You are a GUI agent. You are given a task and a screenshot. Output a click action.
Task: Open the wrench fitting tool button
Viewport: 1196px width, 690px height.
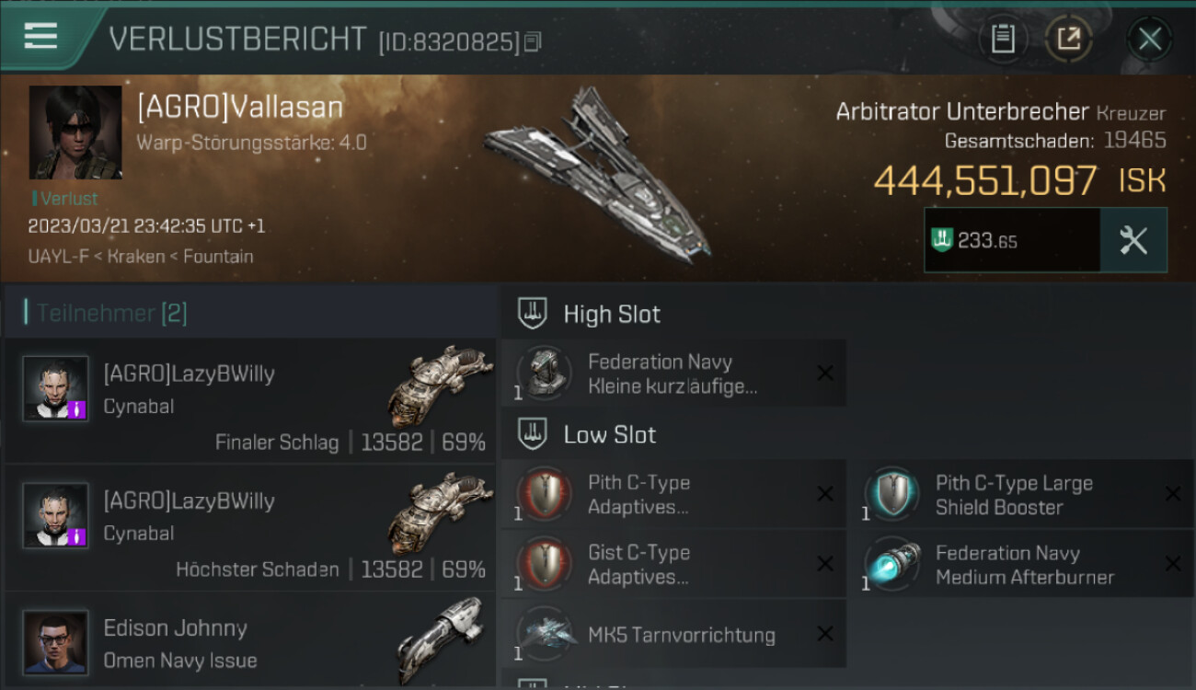click(1133, 240)
